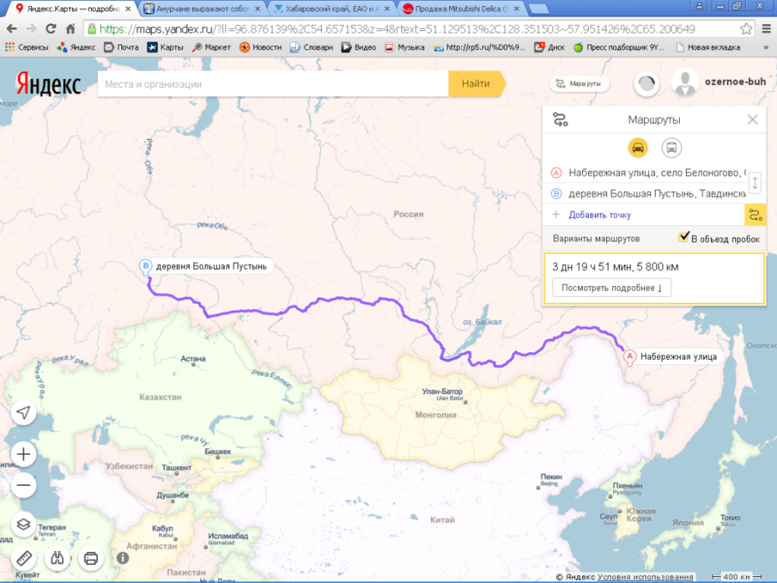Open the round loading indicator icon
The width and height of the screenshot is (777, 583).
(x=646, y=84)
